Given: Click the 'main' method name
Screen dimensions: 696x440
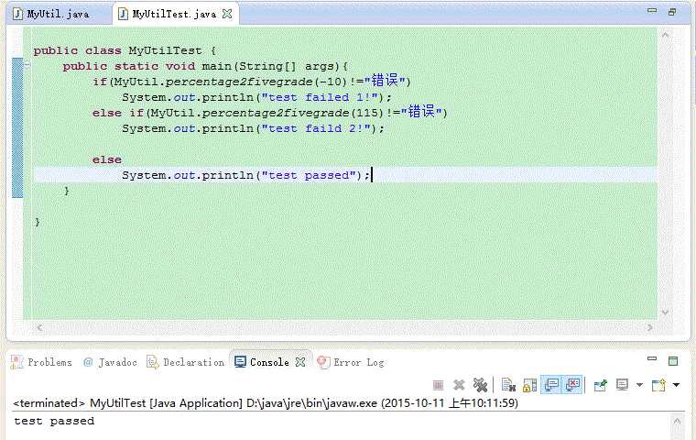Looking at the screenshot, I should 217,66.
